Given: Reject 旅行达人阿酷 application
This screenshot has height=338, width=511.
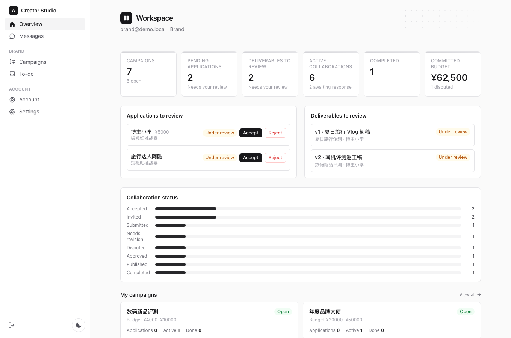Looking at the screenshot, I should tap(275, 158).
